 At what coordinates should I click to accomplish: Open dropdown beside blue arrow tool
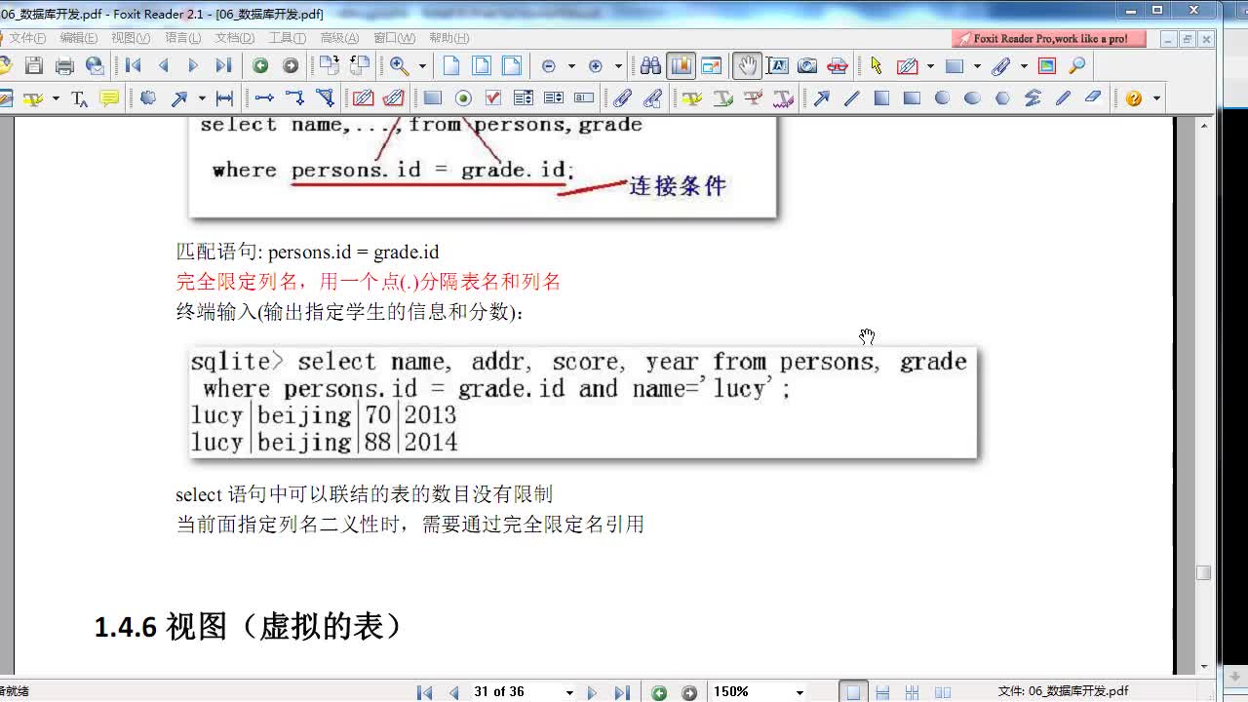tap(202, 98)
